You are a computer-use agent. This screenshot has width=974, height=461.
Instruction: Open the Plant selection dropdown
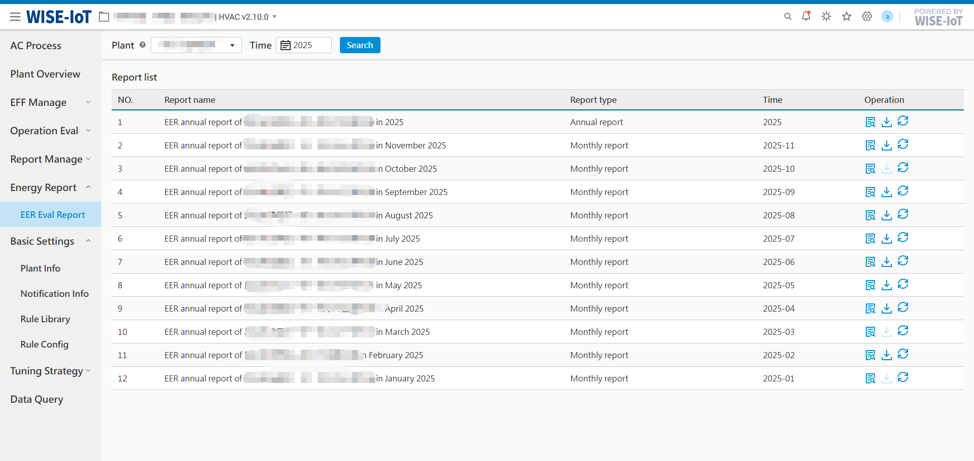pyautogui.click(x=196, y=45)
